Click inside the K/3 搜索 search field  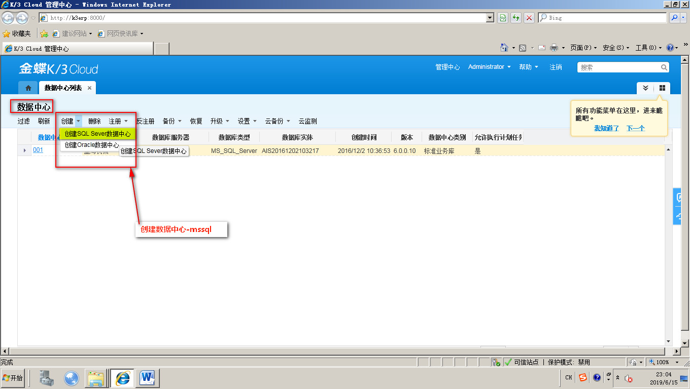(x=618, y=67)
